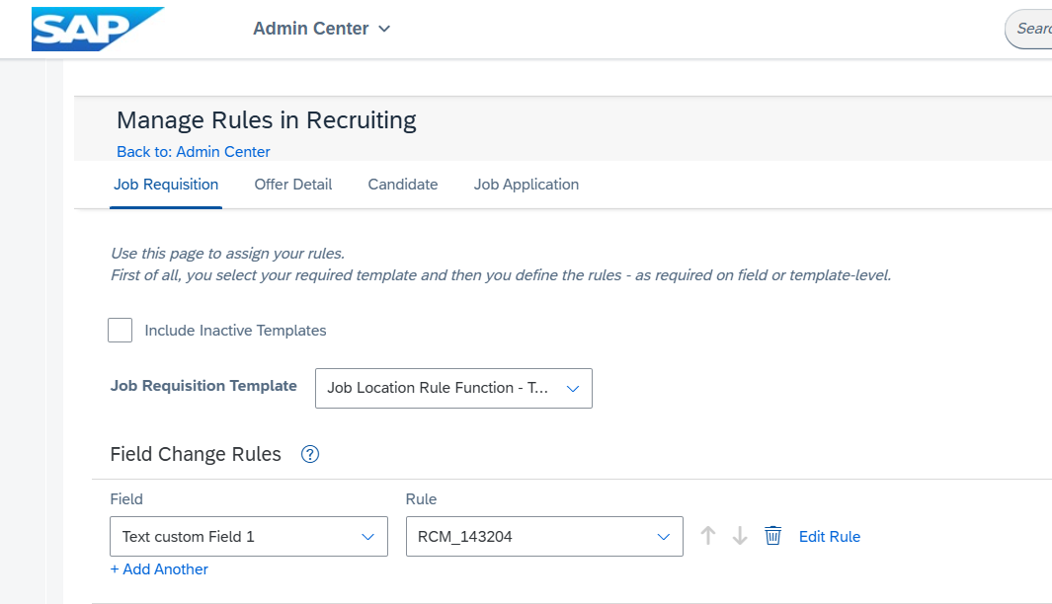Click the search box in the header
1052x604 pixels.
tap(1028, 29)
